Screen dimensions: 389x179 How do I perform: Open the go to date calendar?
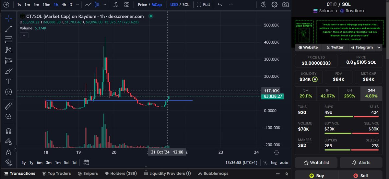coord(86,163)
